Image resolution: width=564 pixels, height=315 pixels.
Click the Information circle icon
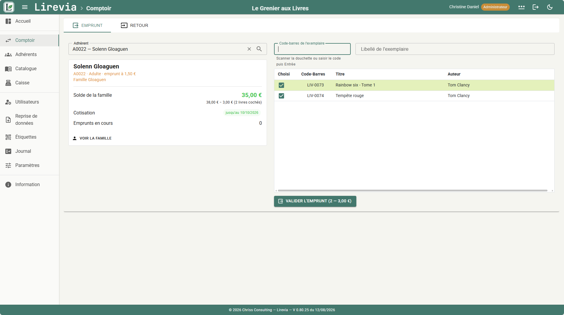coord(8,185)
